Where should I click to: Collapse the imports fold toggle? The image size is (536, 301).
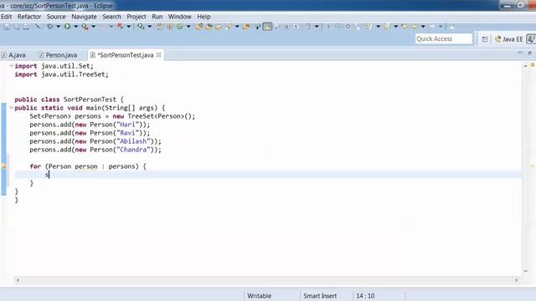pos(11,65)
